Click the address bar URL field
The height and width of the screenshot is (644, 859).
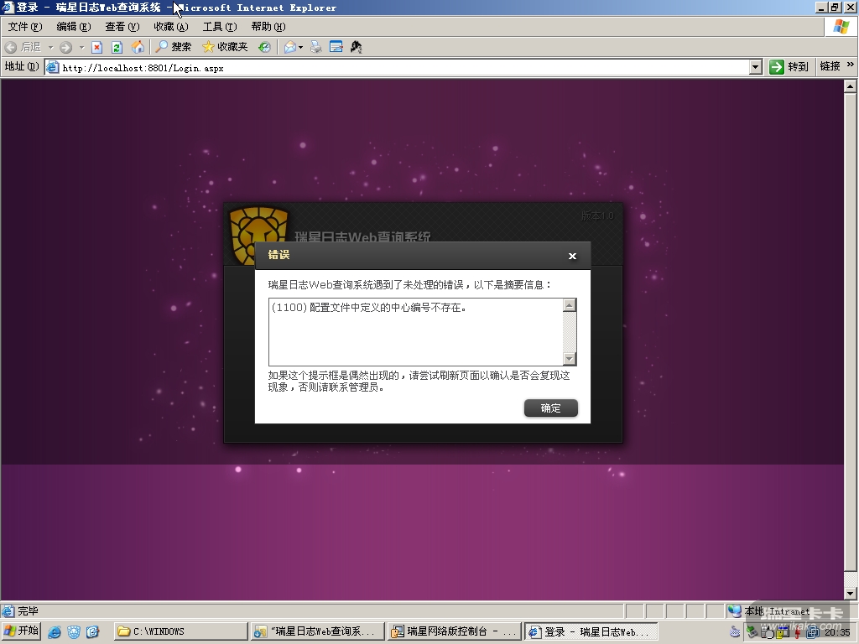404,68
